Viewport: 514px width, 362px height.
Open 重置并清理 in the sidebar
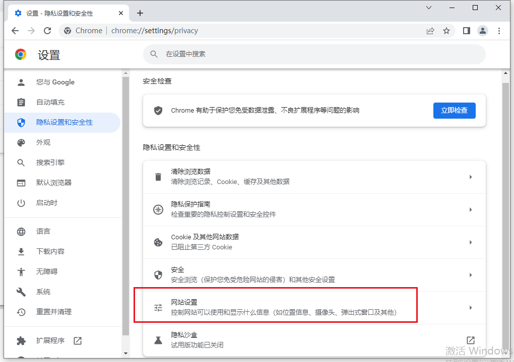[62, 312]
